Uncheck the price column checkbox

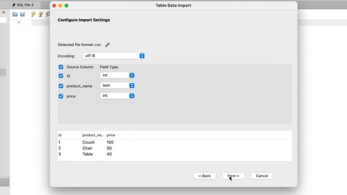click(x=61, y=96)
